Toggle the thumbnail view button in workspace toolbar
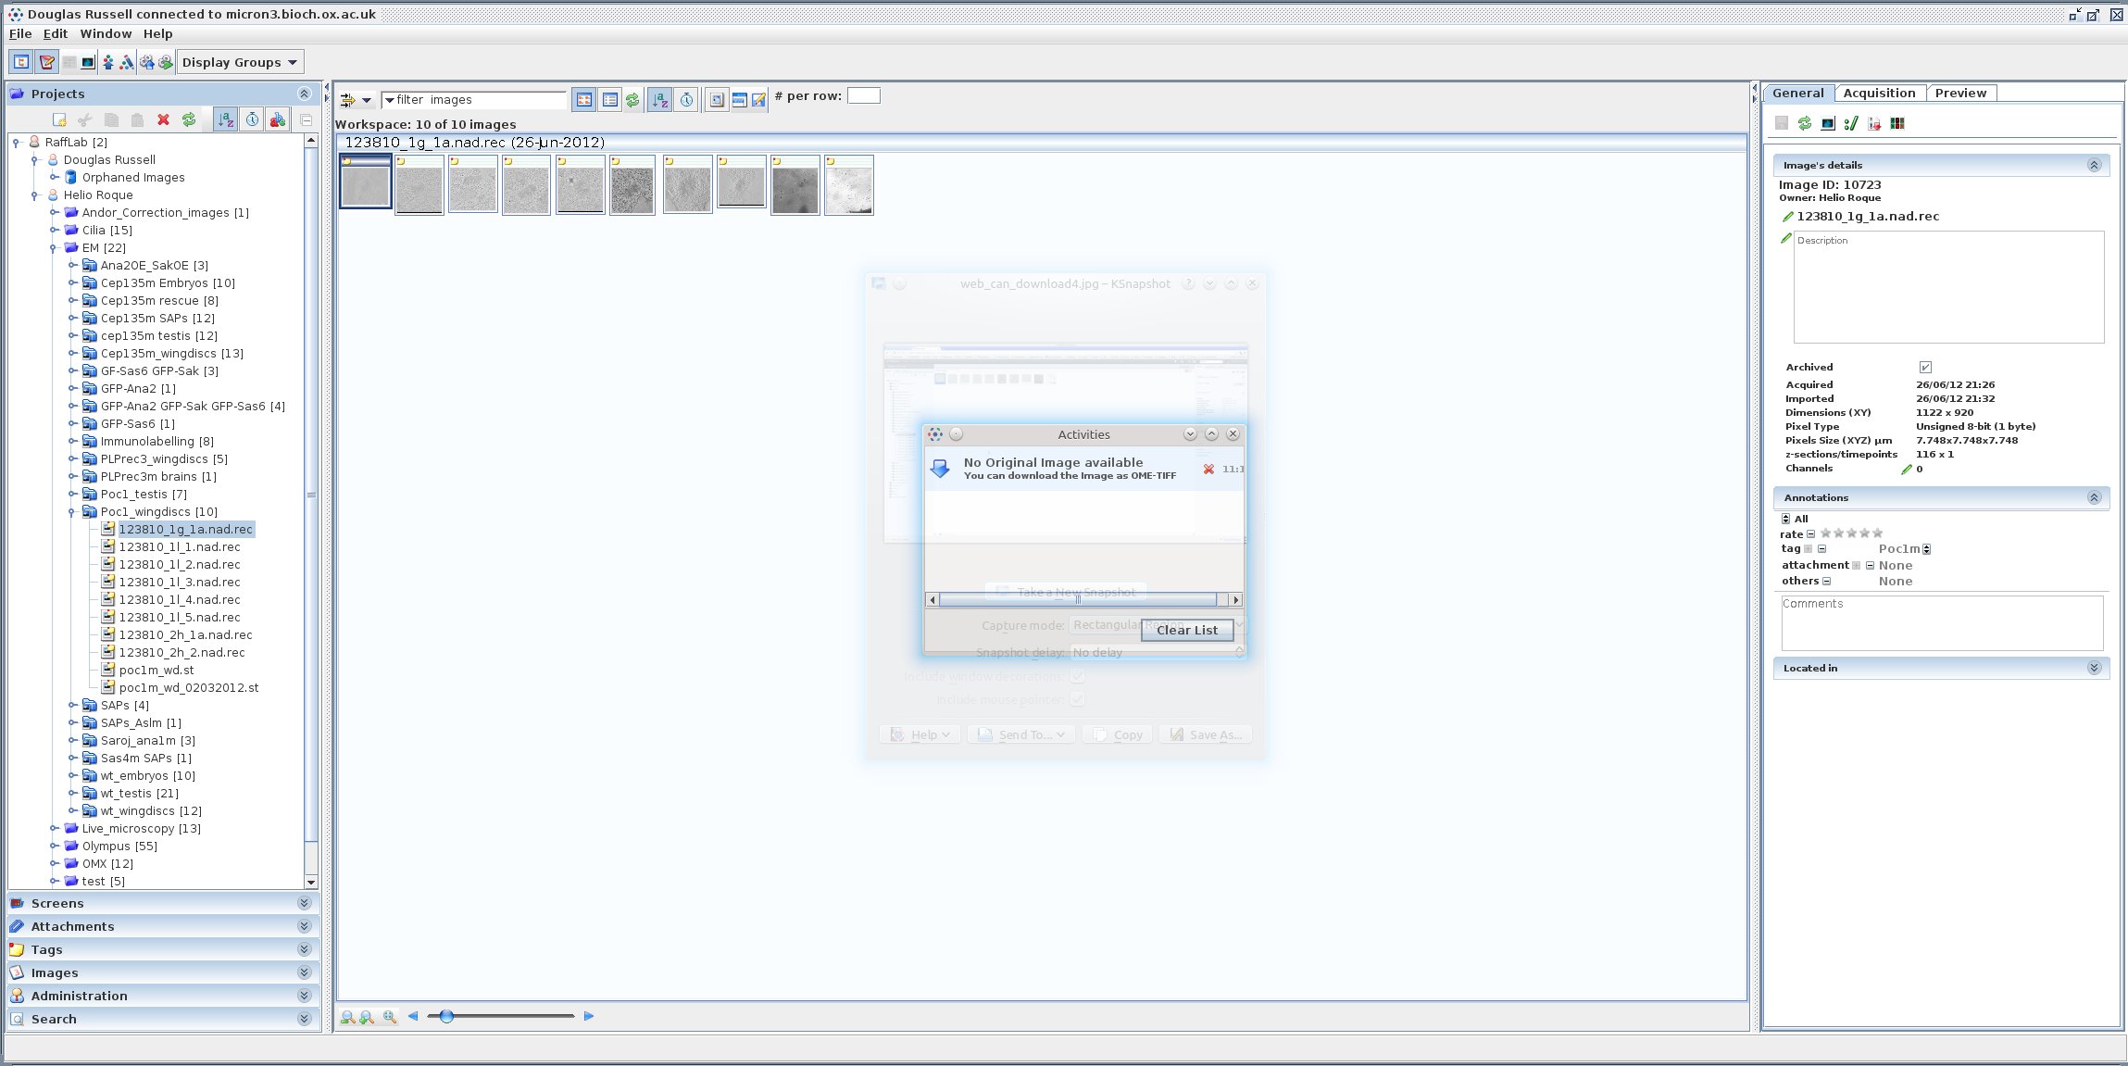This screenshot has height=1066, width=2128. [x=583, y=100]
